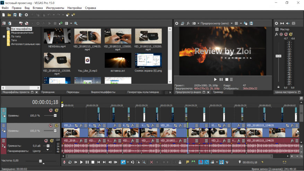Toggle Auto Preview in media toolbar
Screen dimensions: 304x171
coord(61,23)
